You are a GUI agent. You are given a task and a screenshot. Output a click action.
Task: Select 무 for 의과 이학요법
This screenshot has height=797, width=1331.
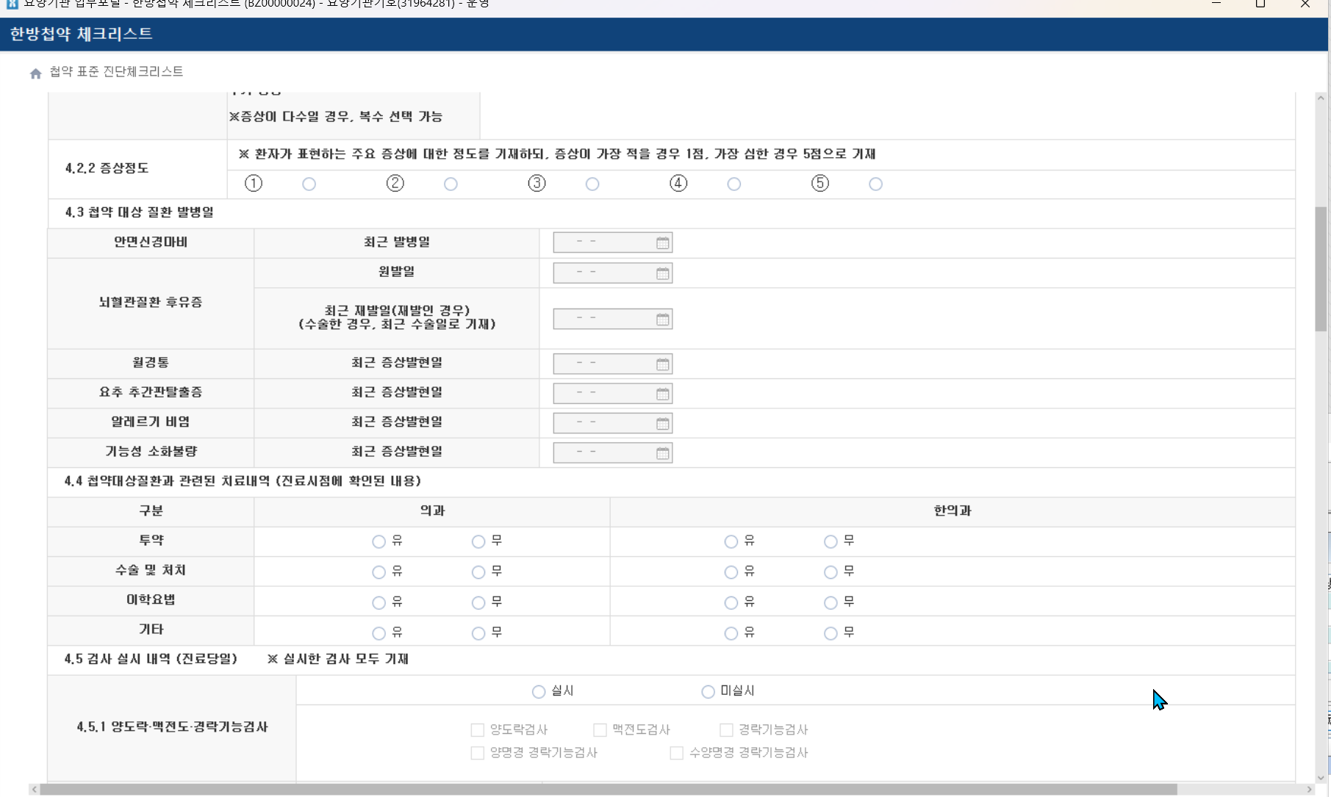[x=478, y=602]
